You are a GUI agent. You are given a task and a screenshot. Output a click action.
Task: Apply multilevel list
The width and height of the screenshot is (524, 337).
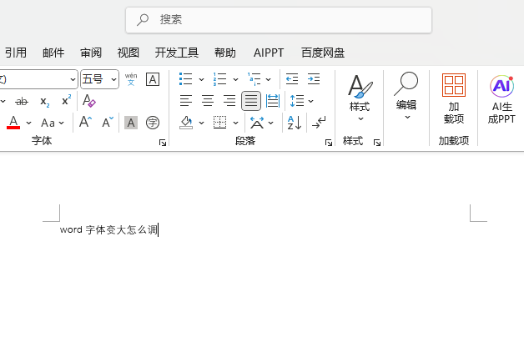point(254,79)
